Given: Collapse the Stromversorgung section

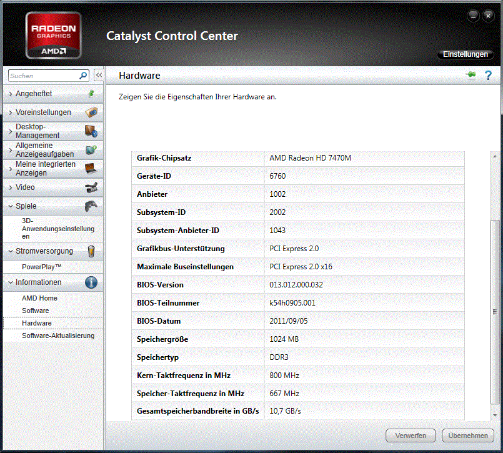Looking at the screenshot, I should click(x=11, y=251).
